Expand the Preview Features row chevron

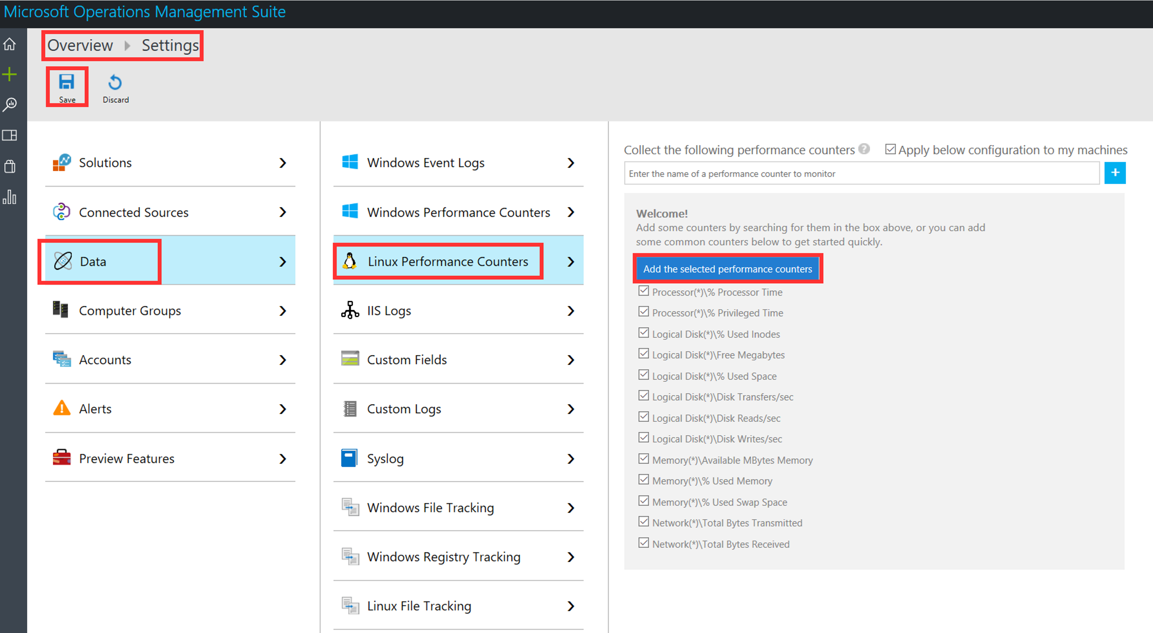click(282, 459)
